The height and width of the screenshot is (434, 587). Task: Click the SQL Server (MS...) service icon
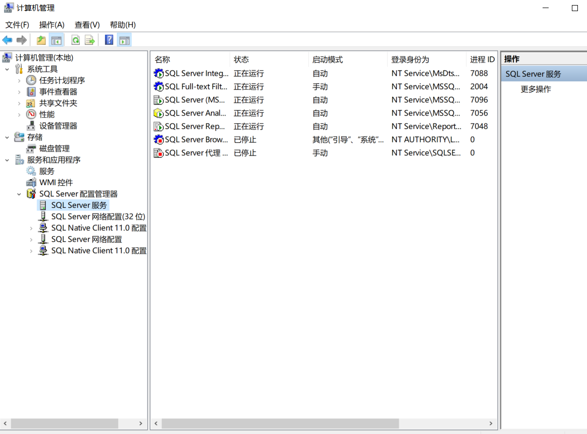coord(158,100)
